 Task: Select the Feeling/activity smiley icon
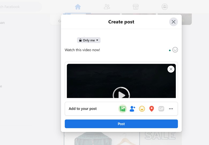142,109
